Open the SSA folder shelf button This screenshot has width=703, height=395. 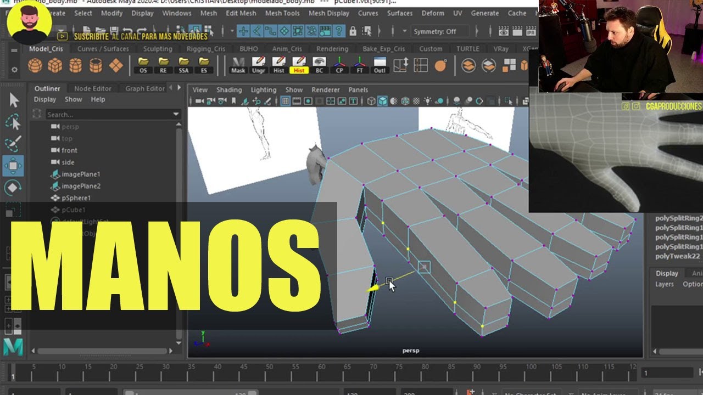click(184, 65)
